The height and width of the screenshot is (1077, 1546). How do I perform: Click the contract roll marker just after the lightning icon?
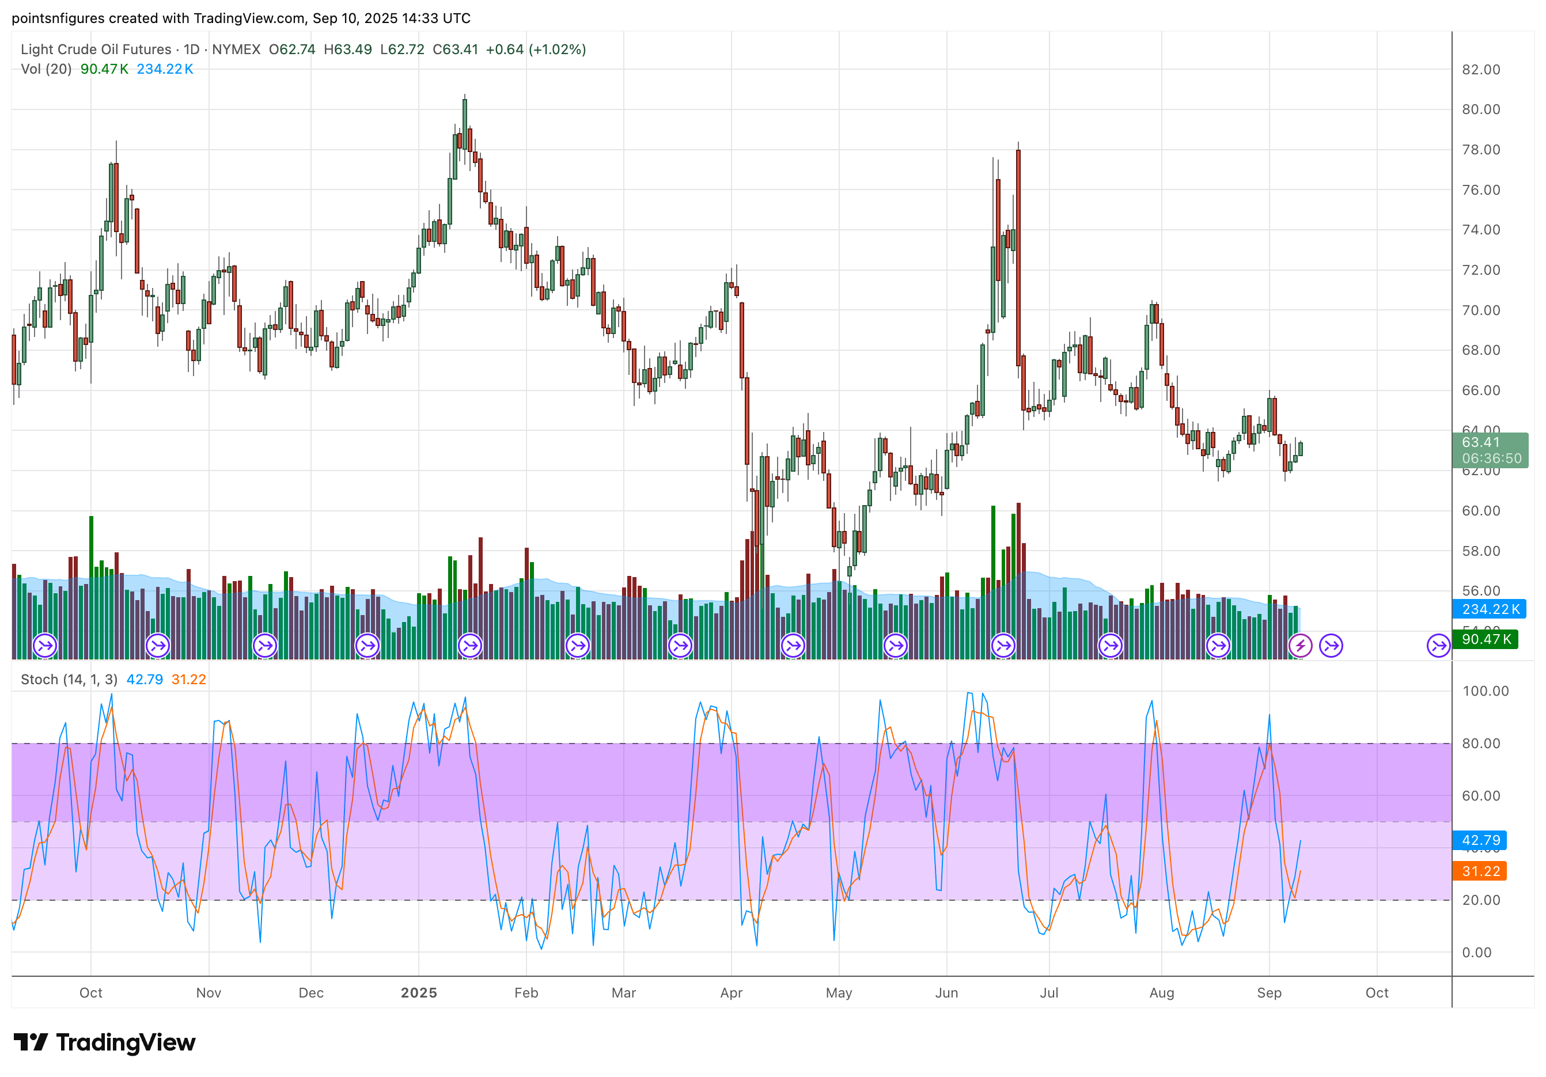coord(1331,646)
